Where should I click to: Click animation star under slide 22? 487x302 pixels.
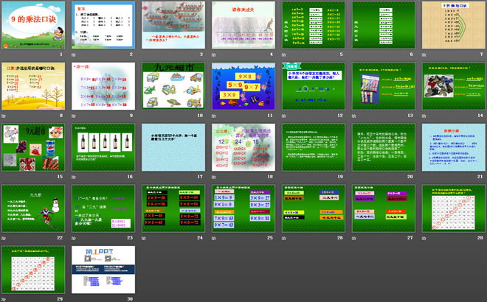click(4, 238)
